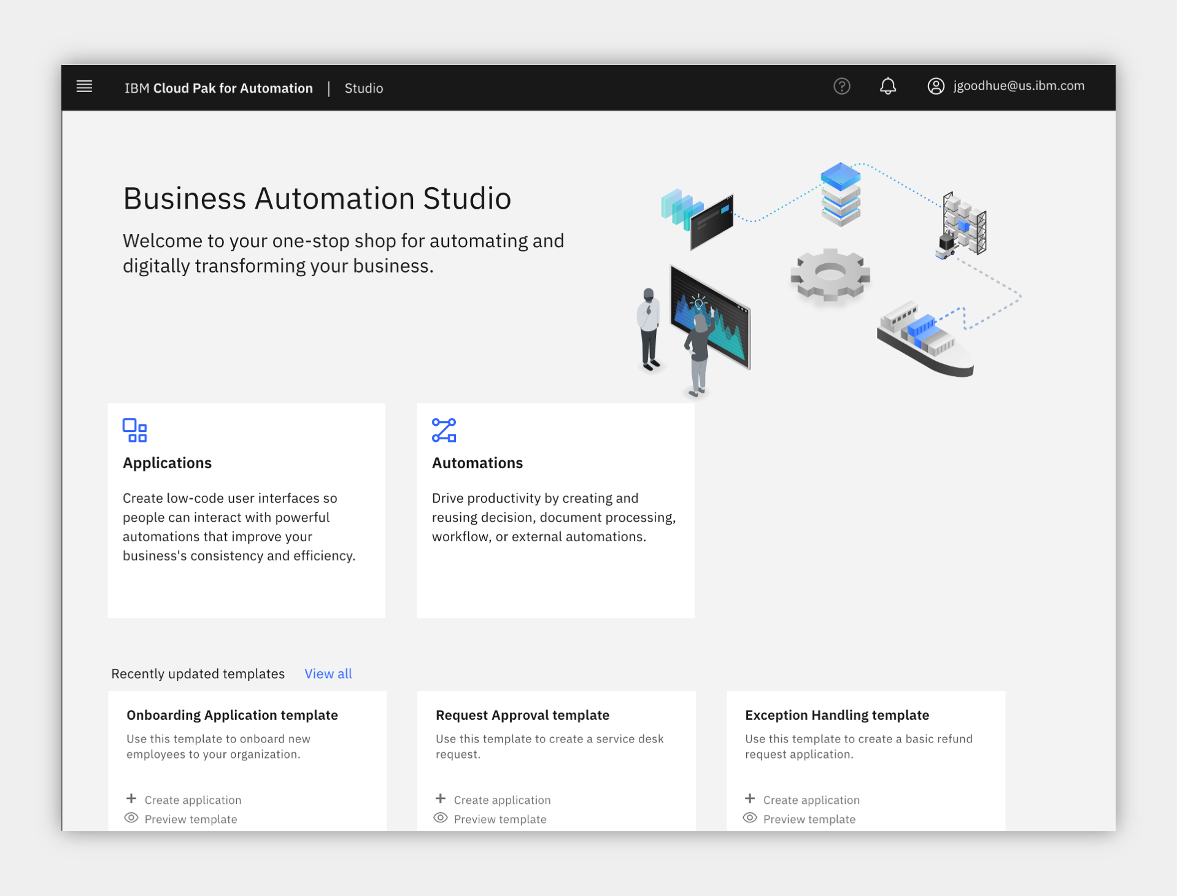This screenshot has height=896, width=1177.
Task: Click eye icon under Onboarding Application template
Action: 131,818
